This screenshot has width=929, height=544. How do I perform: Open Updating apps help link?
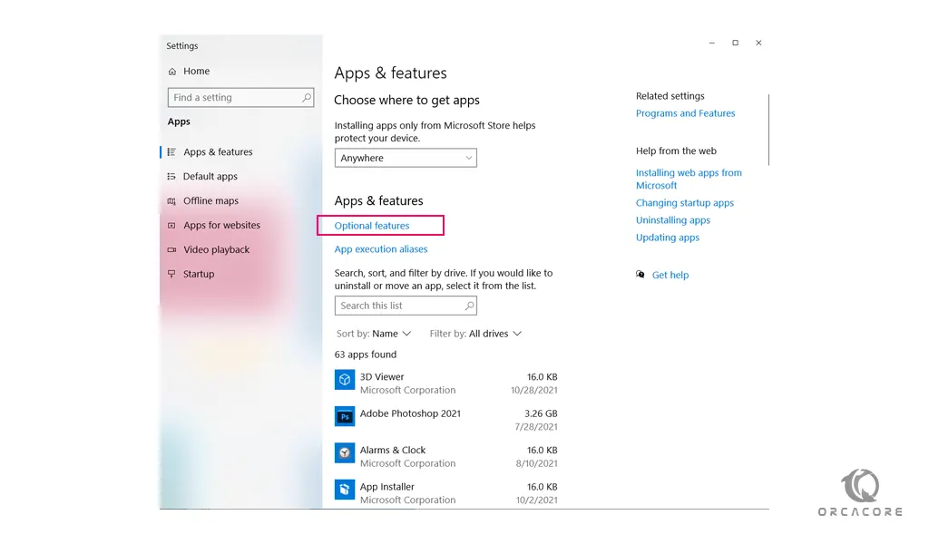(668, 238)
